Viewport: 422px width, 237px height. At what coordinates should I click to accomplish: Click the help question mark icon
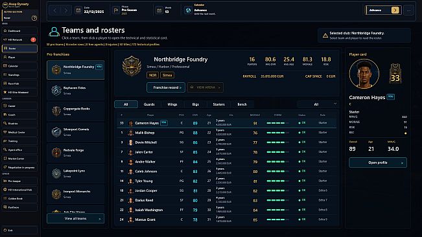click(x=34, y=18)
